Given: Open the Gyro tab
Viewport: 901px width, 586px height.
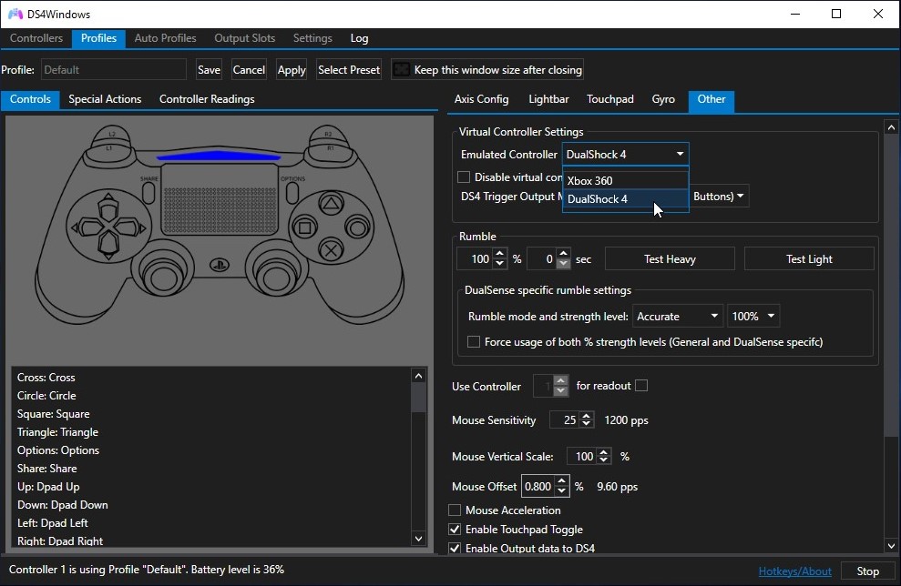Looking at the screenshot, I should pos(663,99).
